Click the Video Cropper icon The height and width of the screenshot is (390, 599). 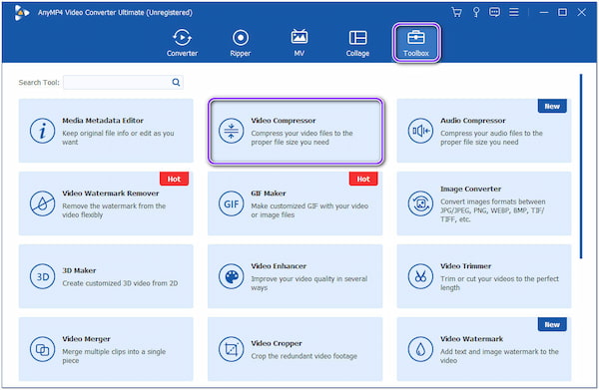pyautogui.click(x=232, y=349)
